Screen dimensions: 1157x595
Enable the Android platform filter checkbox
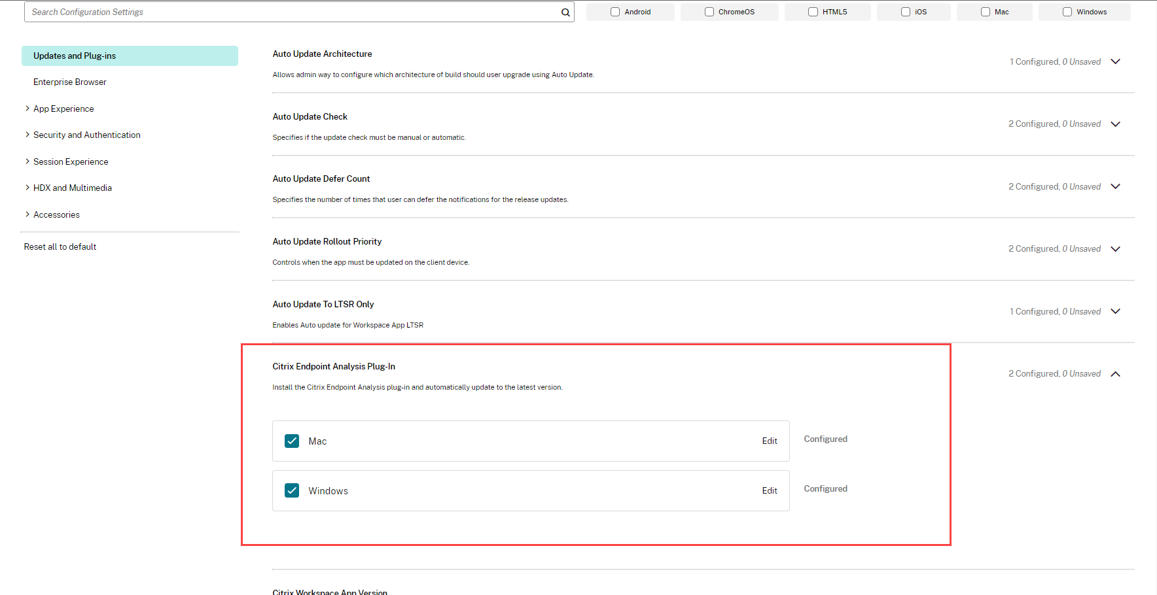point(615,12)
